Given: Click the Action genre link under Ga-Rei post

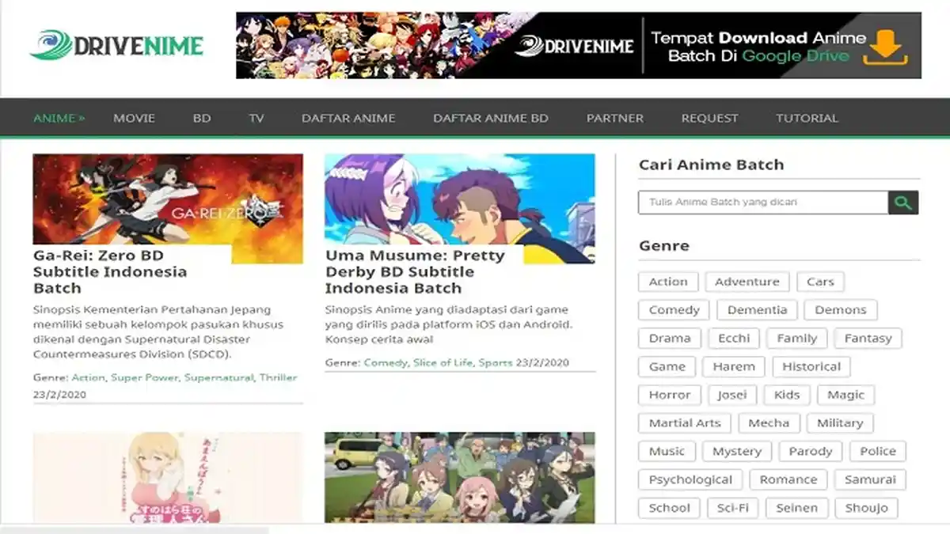Looking at the screenshot, I should 88,378.
